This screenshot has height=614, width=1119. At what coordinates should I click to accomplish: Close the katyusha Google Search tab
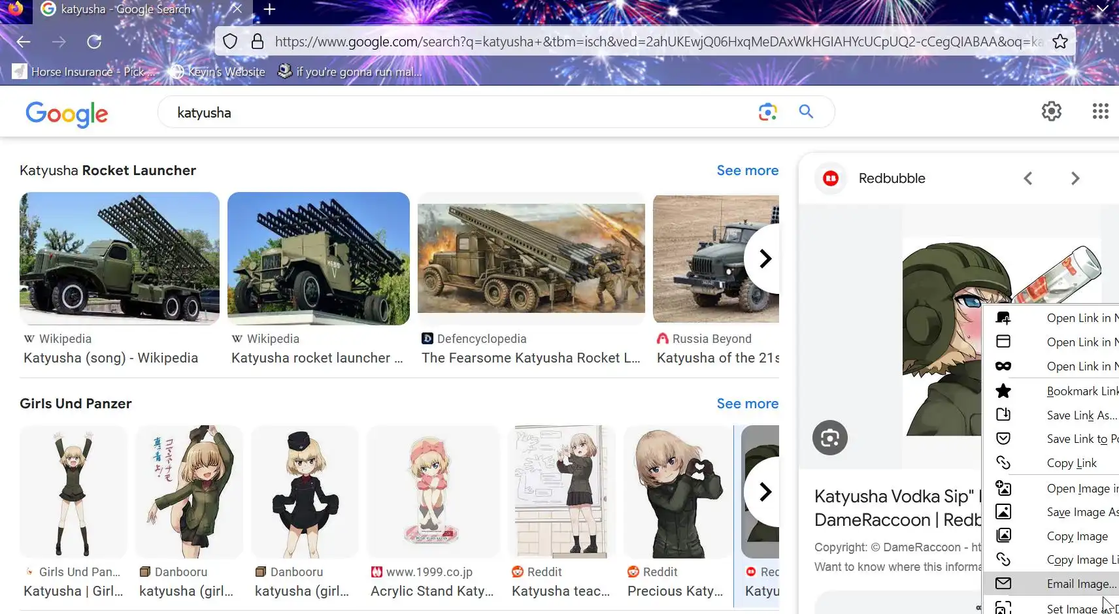click(x=237, y=9)
